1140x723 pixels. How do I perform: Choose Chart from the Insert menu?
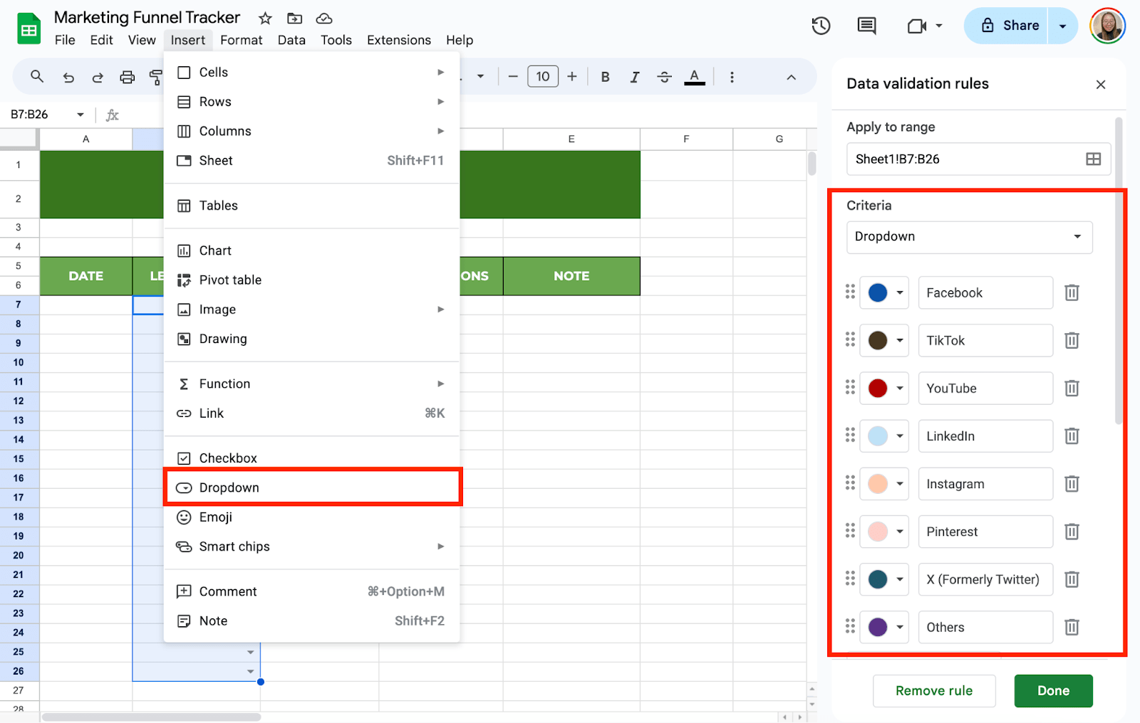pos(312,250)
